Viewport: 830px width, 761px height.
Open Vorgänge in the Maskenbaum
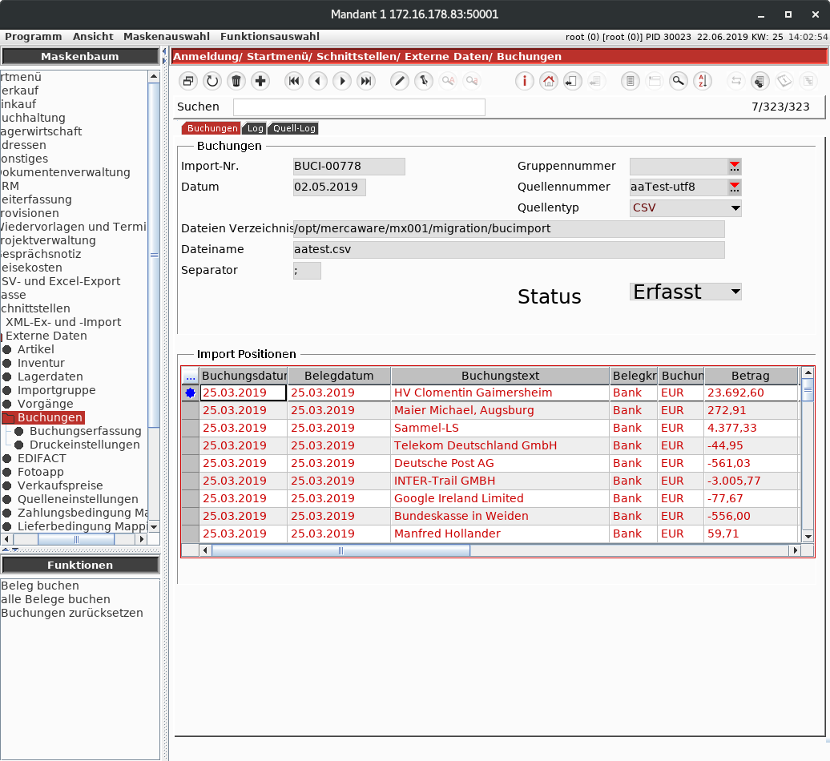45,405
